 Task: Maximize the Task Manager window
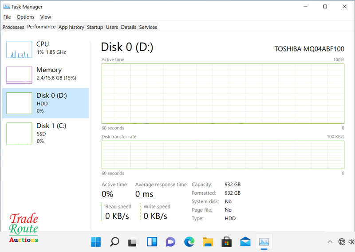tap(325, 7)
